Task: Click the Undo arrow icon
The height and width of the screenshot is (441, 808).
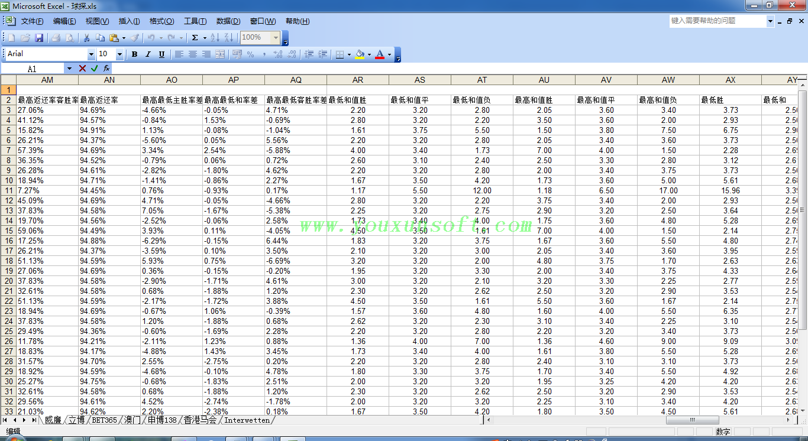Action: [151, 38]
